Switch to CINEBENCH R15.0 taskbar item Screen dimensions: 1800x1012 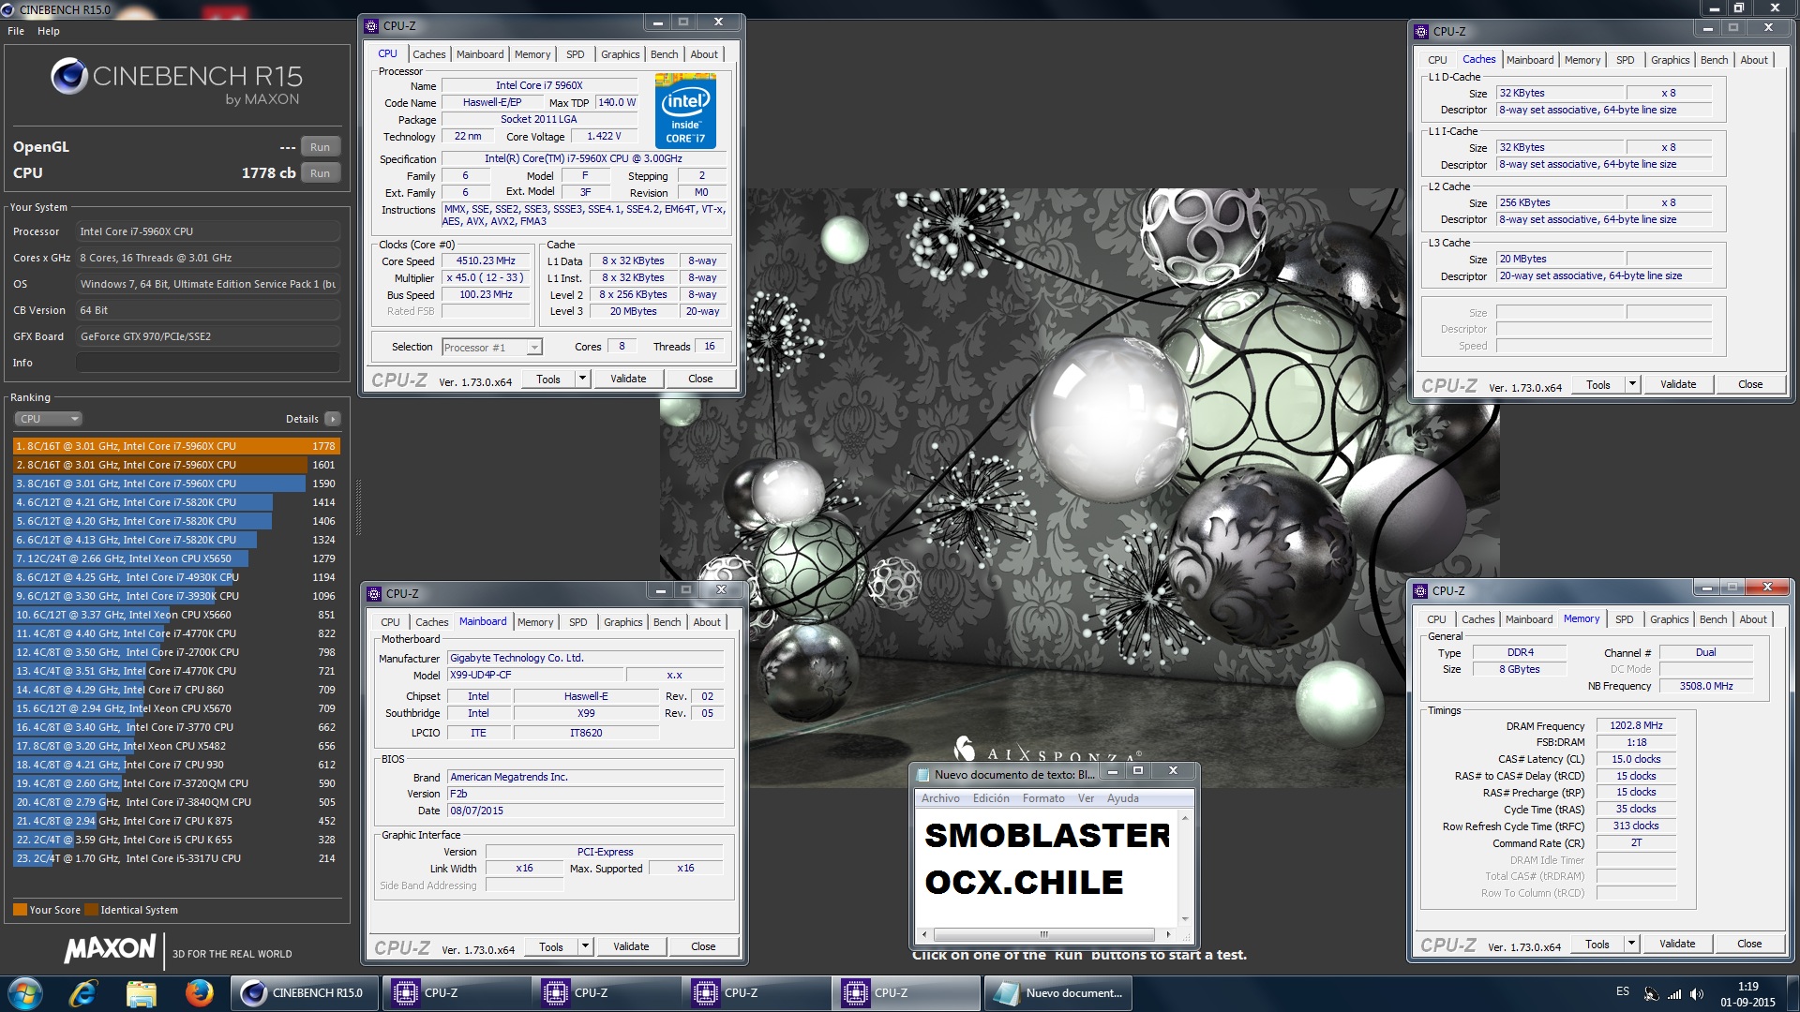[307, 993]
